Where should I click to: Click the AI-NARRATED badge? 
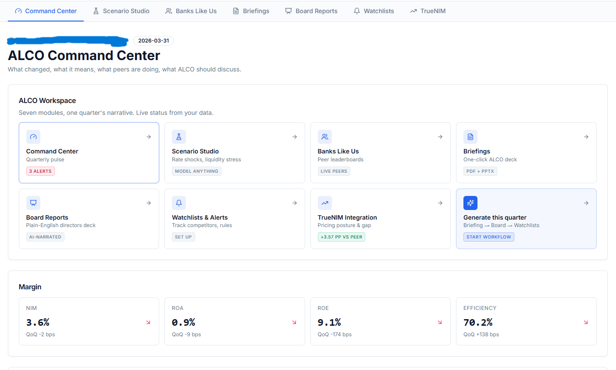click(x=45, y=237)
